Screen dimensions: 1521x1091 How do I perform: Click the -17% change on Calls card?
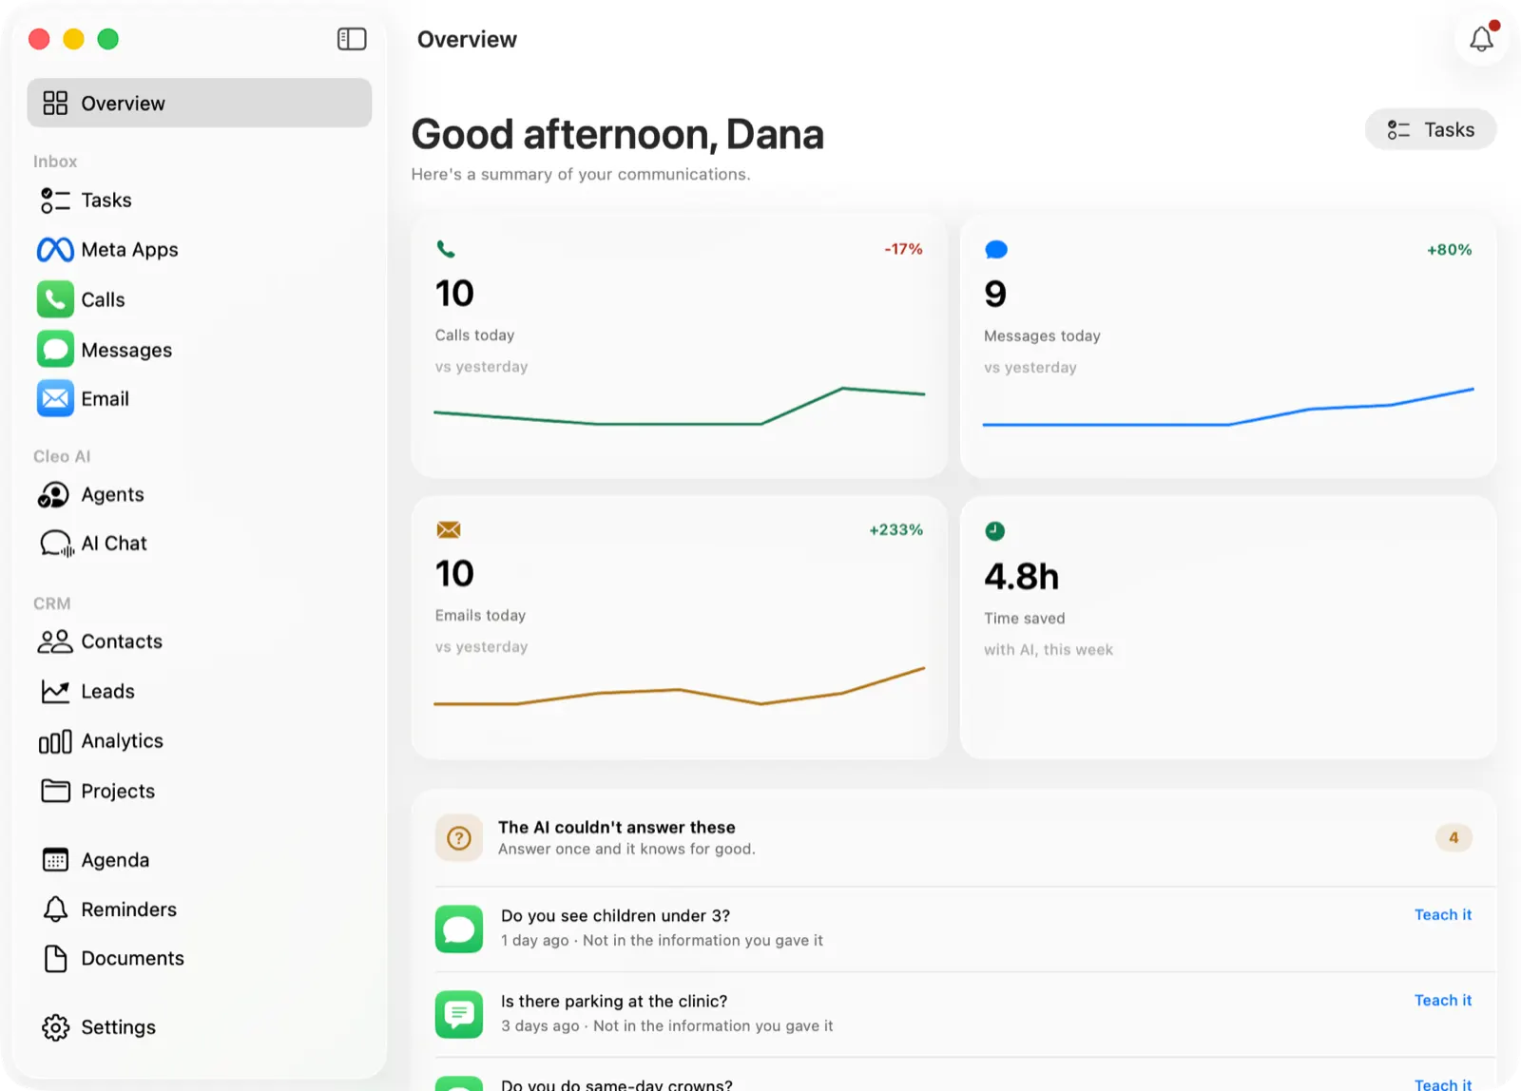coord(904,249)
